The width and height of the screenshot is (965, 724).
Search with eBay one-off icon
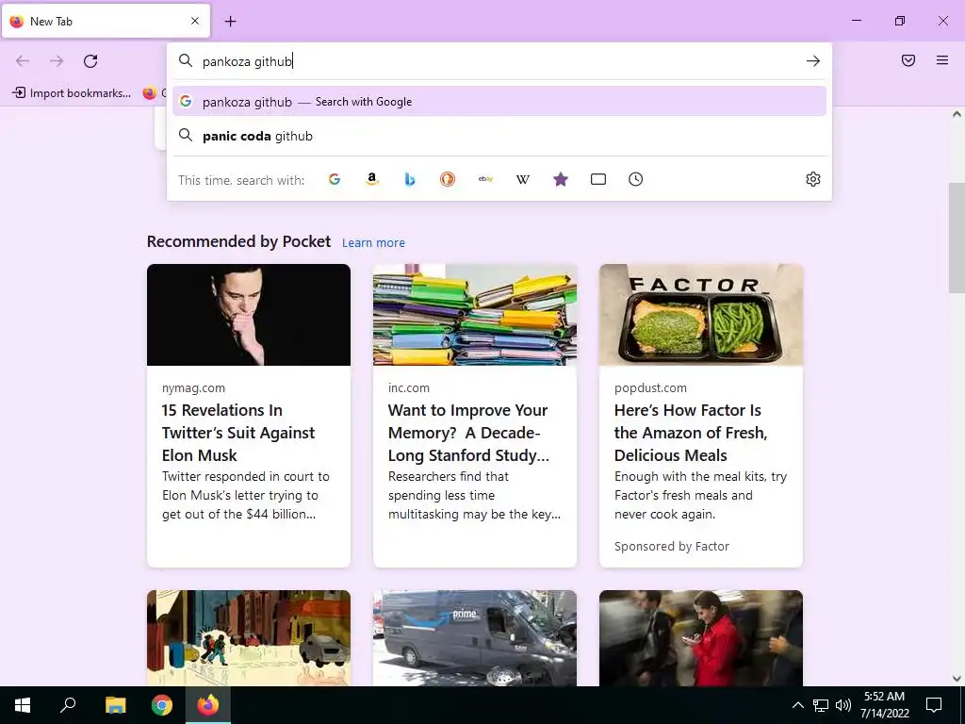(485, 179)
